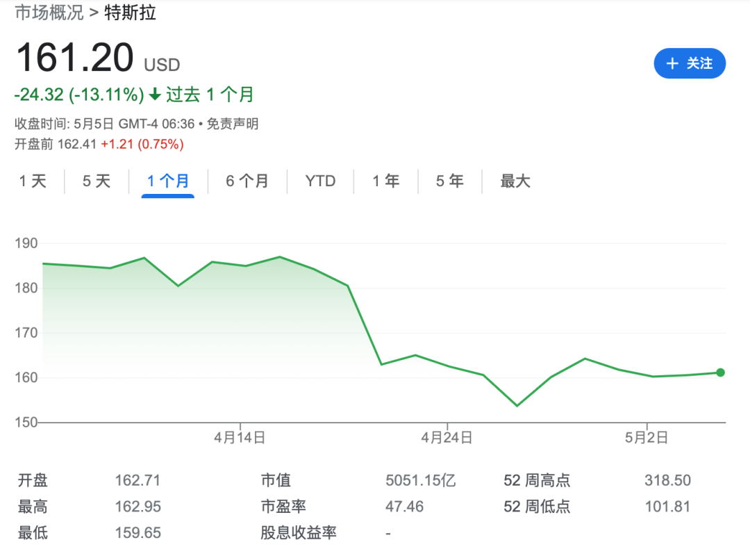This screenshot has width=750, height=556.
Task: Click the USD currency label
Action: coord(162,65)
